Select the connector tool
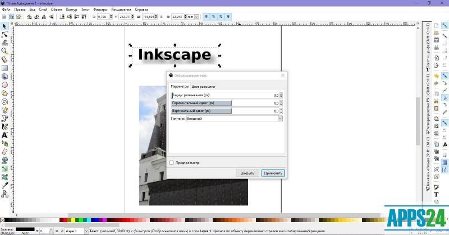449x235 pixels. click(4, 194)
